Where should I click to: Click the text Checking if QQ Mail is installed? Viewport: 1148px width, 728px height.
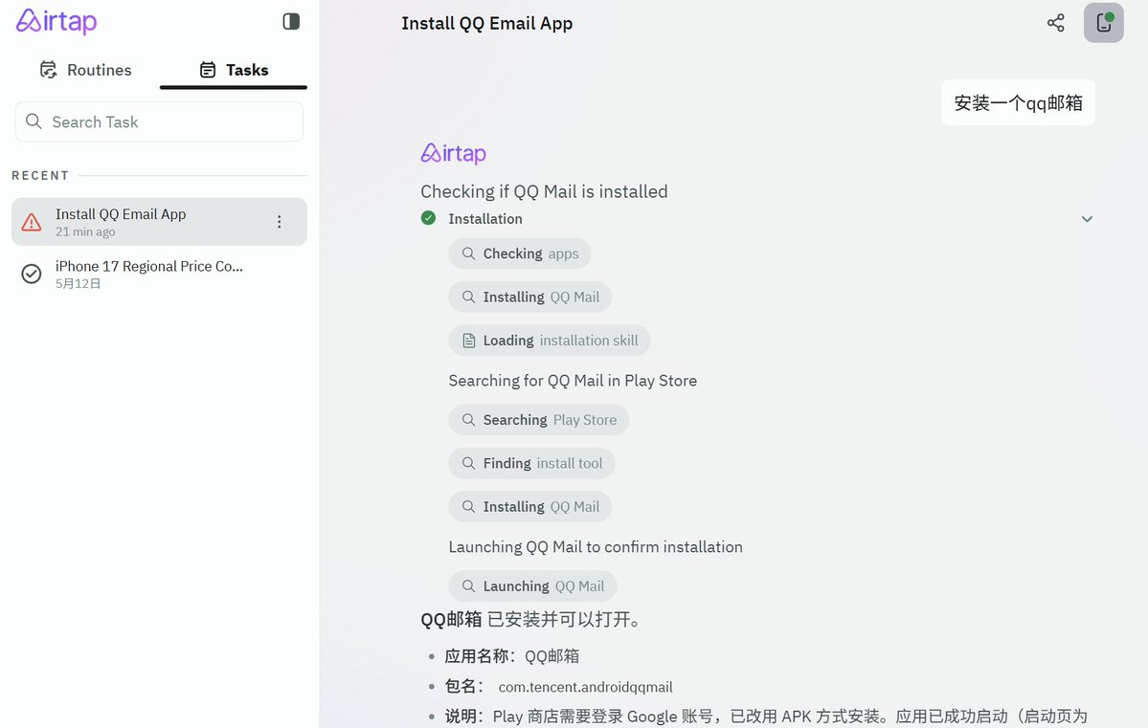pyautogui.click(x=544, y=191)
